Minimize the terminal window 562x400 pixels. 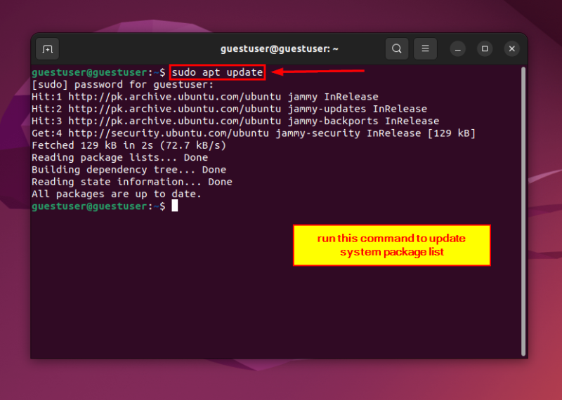coord(458,48)
